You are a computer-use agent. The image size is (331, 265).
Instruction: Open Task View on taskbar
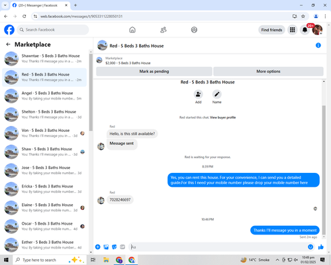click(93, 260)
